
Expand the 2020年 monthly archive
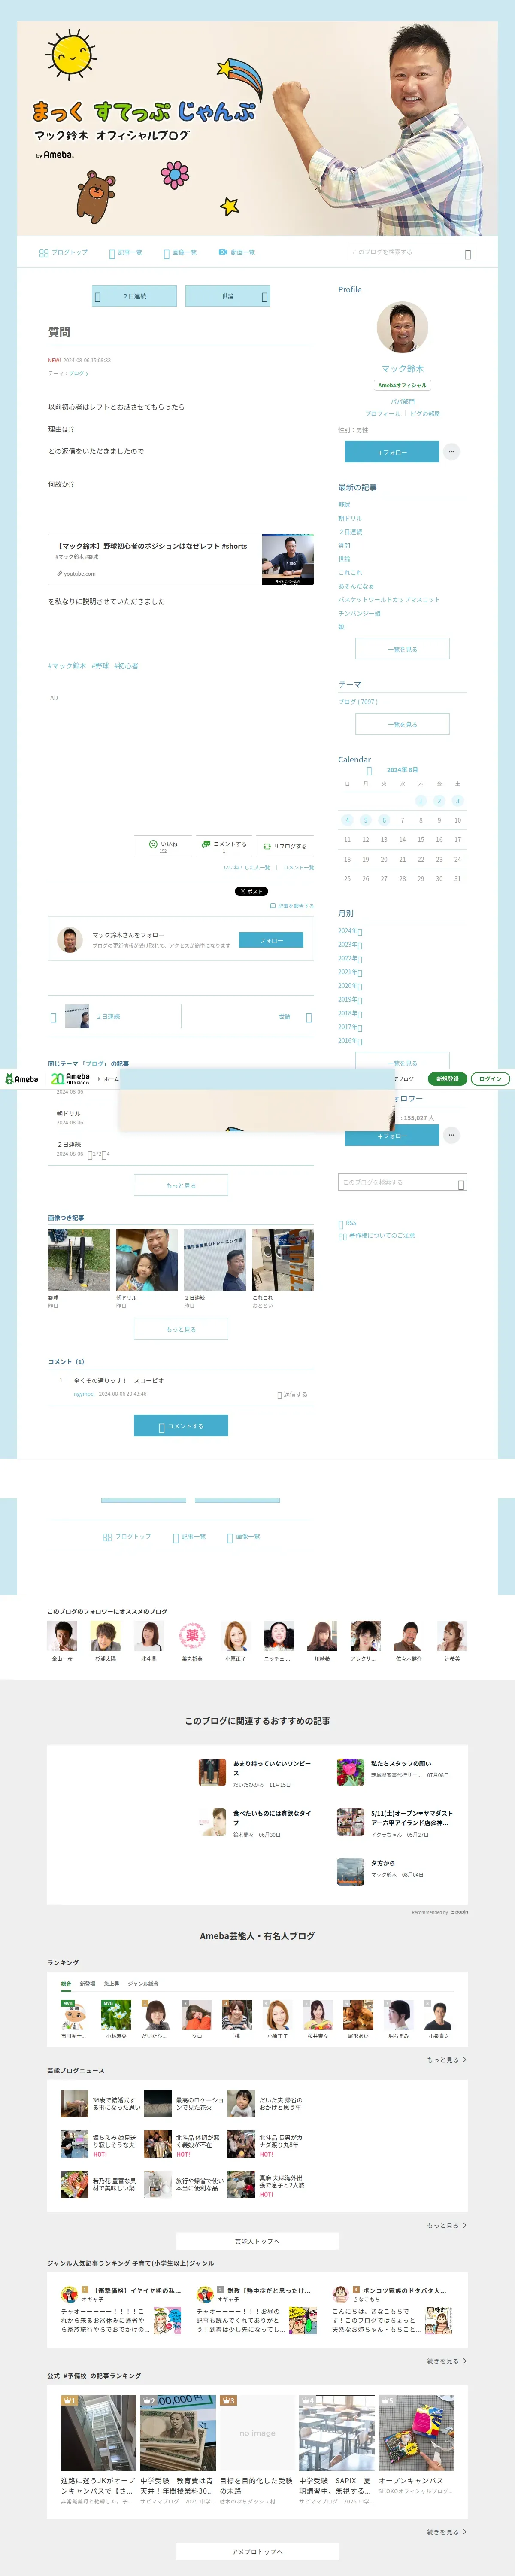[x=350, y=986]
